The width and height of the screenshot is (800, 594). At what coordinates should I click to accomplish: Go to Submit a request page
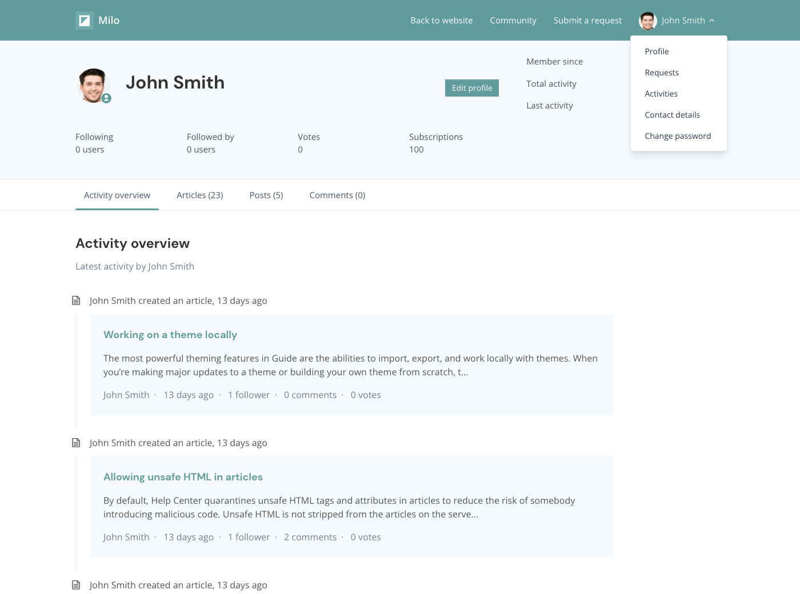pos(587,21)
